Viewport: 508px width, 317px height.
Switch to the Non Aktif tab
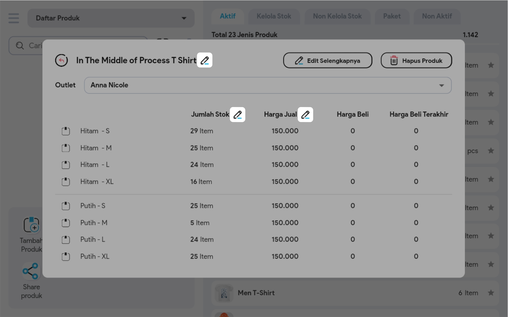pyautogui.click(x=437, y=16)
